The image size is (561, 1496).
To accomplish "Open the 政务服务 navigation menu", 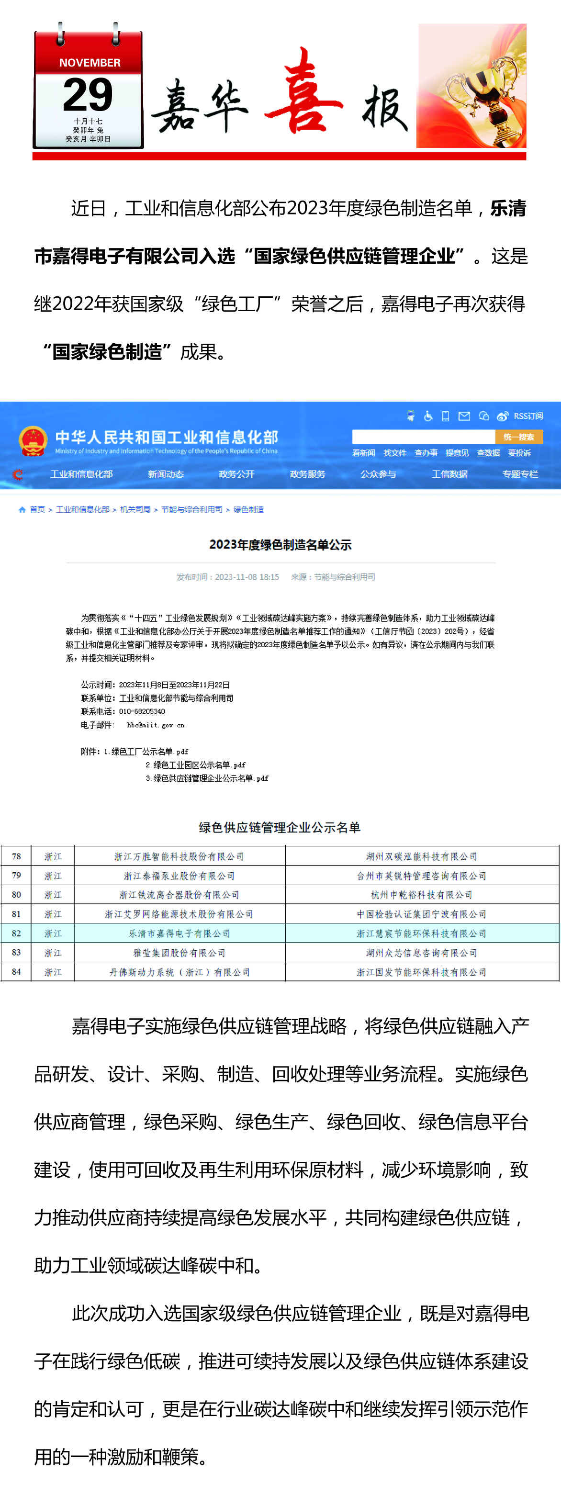I will pos(308,474).
